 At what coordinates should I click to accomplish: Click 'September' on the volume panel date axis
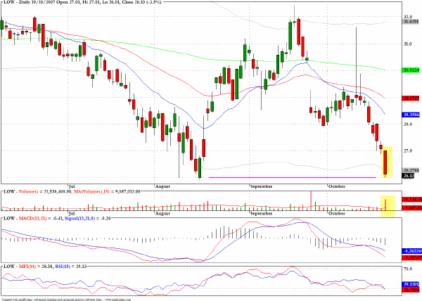tap(261, 213)
